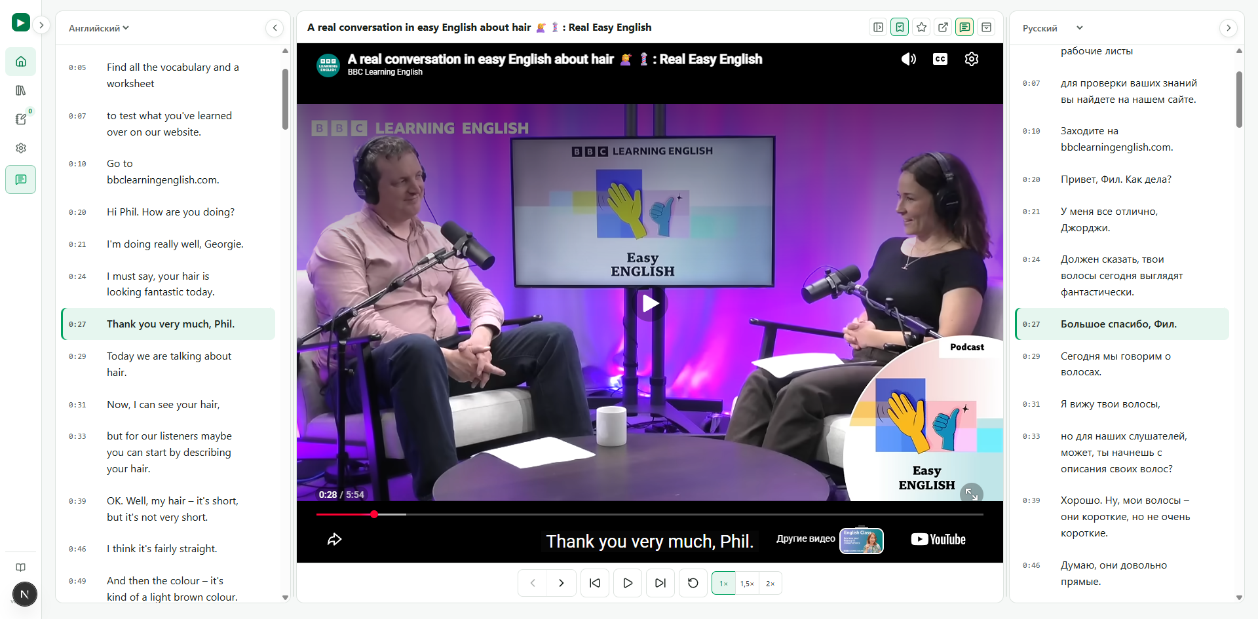Go to the previous subtitle with left chevron

tap(533, 583)
